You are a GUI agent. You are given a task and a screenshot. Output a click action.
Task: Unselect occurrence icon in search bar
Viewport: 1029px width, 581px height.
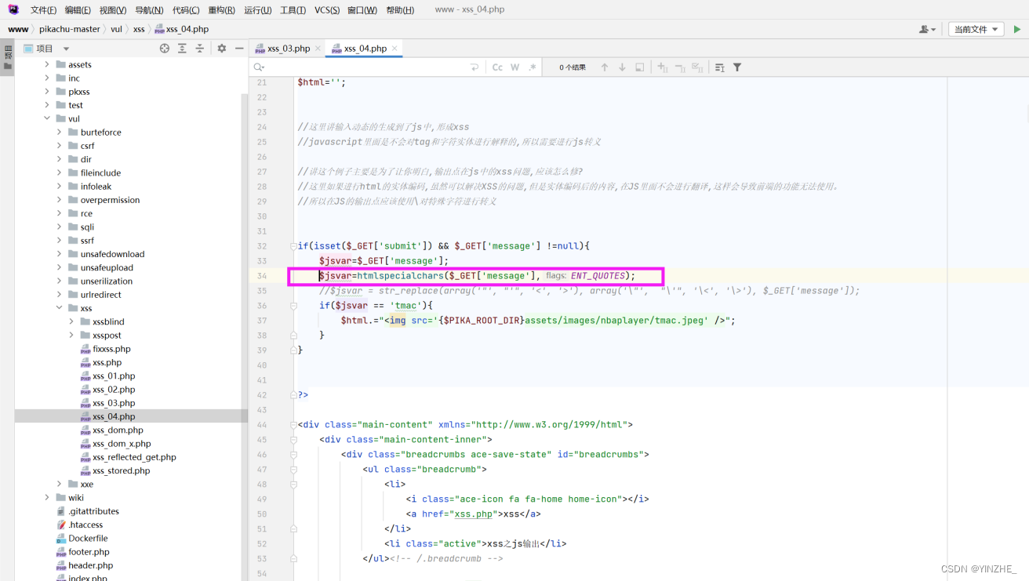click(x=680, y=67)
